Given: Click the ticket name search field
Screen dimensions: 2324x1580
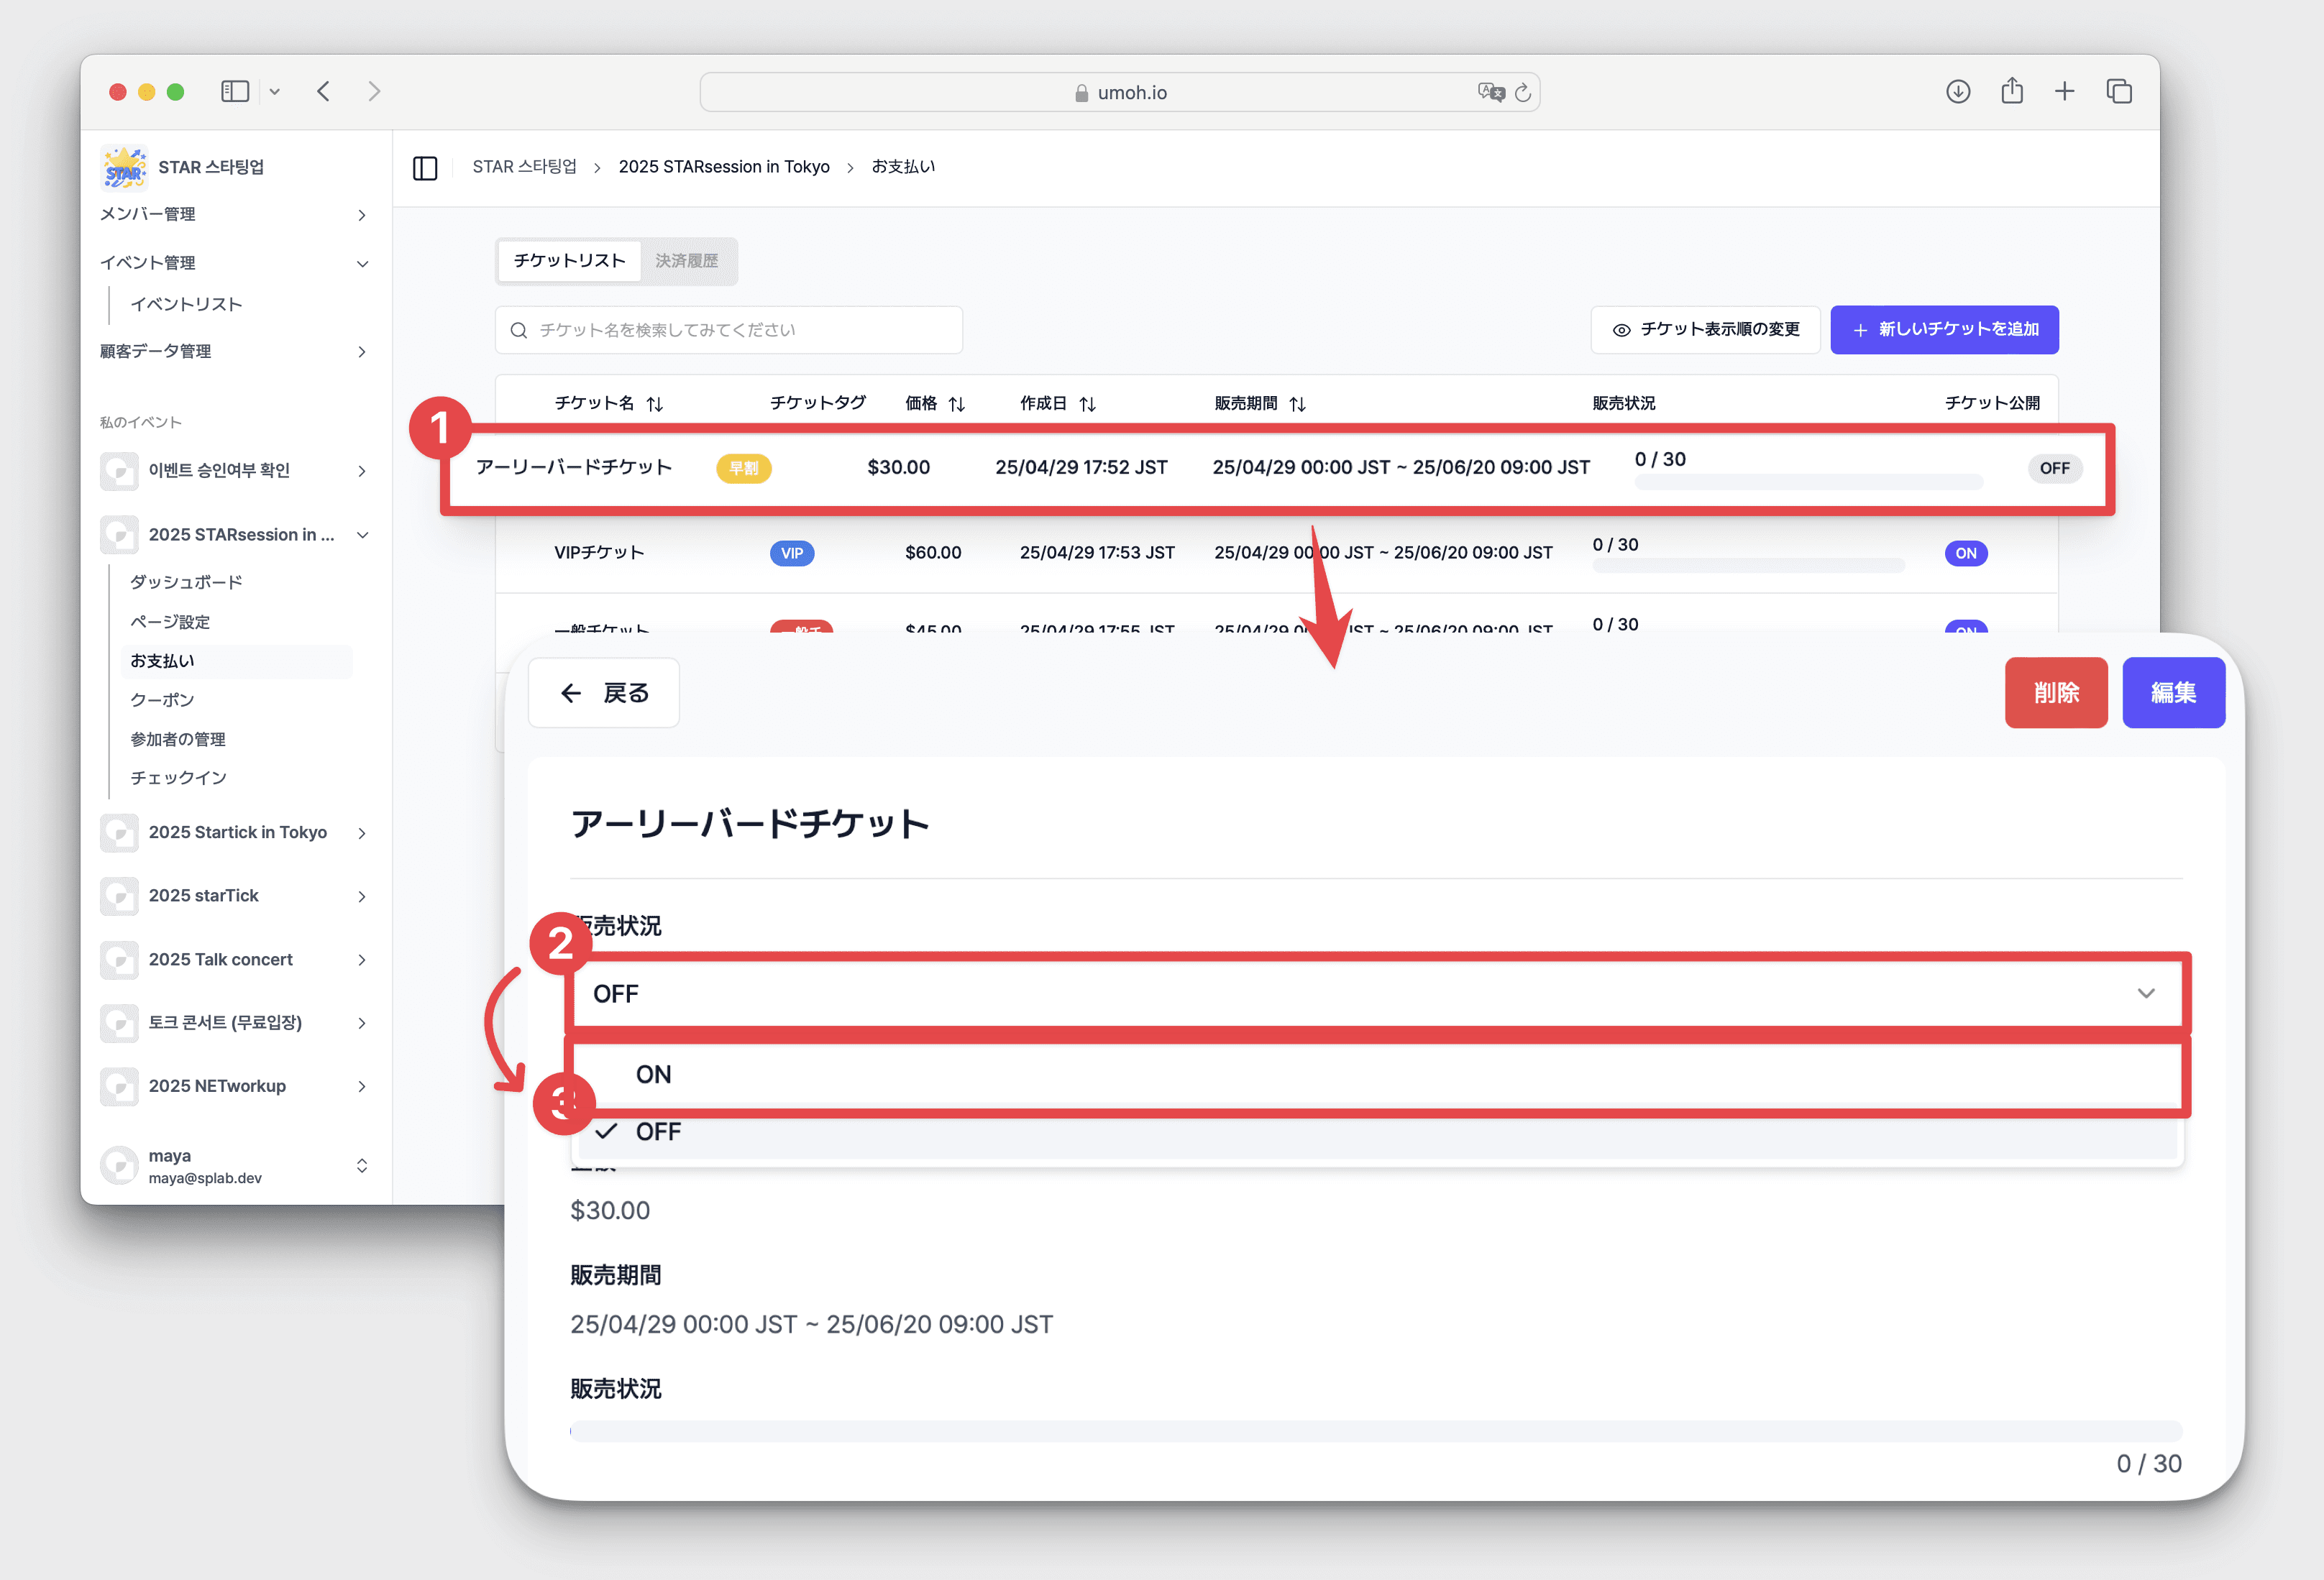Looking at the screenshot, I should click(x=729, y=330).
